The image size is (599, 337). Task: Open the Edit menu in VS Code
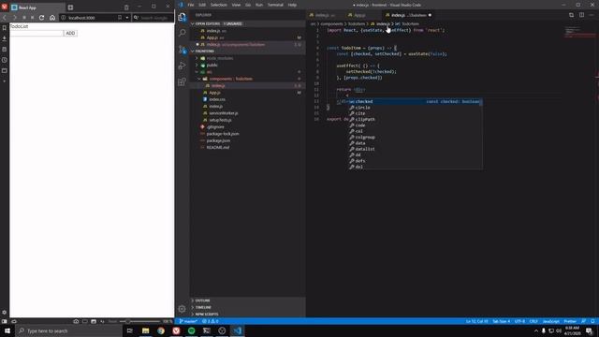point(202,5)
